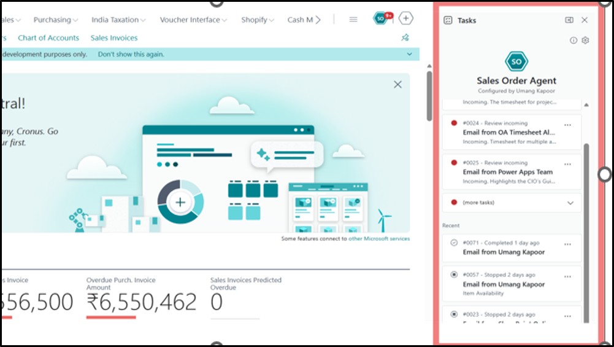
Task: Open more options for task #0024
Action: tap(567, 125)
